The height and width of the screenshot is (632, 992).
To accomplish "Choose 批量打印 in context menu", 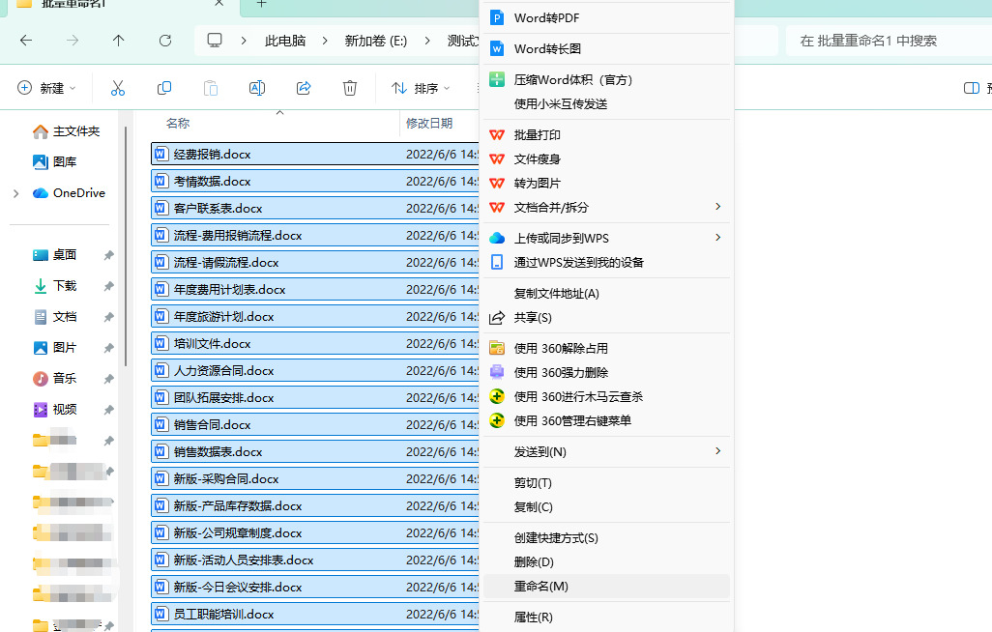I will pyautogui.click(x=607, y=134).
